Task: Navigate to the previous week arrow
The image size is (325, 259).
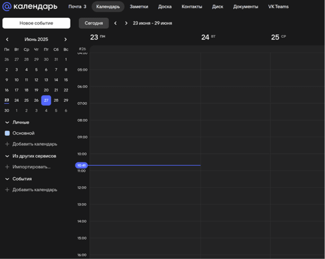Action: pos(115,23)
